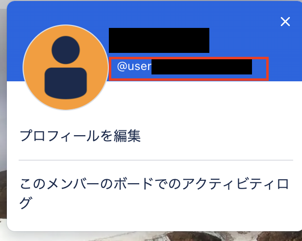
Task: Close the member profile popup
Action: [x=285, y=22]
